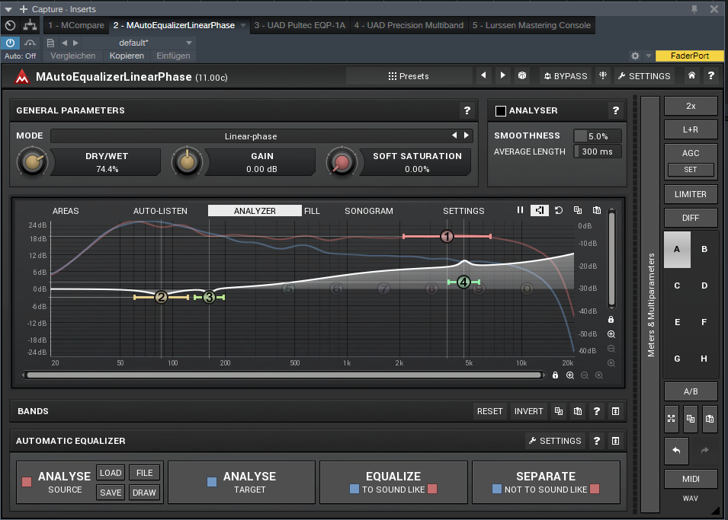Toggle the AGC button
This screenshot has height=520, width=728.
691,153
